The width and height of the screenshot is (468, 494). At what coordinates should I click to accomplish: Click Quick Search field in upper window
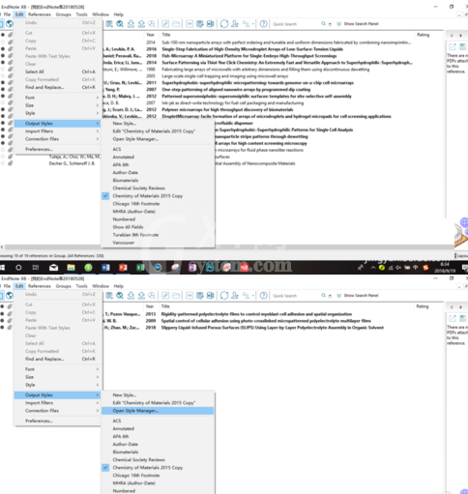[x=296, y=24]
